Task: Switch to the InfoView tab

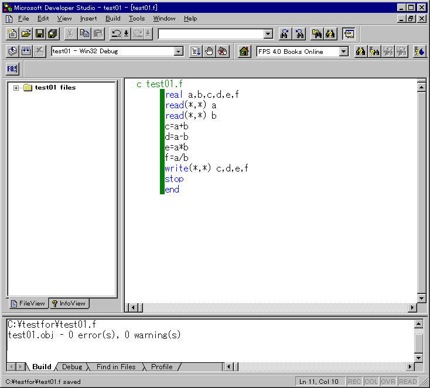Action: [69, 303]
